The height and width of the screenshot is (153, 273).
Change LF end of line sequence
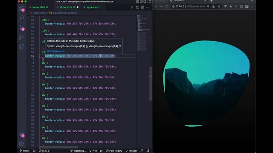[102, 151]
